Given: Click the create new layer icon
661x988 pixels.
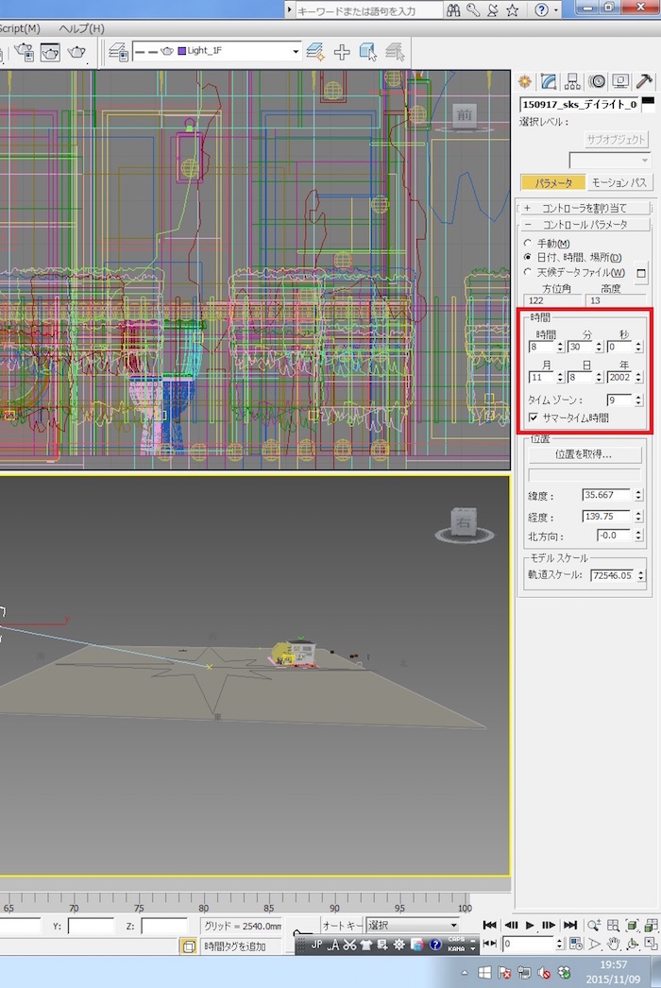Looking at the screenshot, I should coord(315,51).
